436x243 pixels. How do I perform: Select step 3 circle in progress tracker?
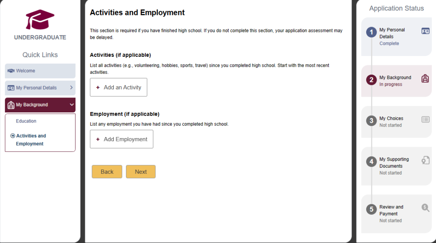[x=371, y=121]
